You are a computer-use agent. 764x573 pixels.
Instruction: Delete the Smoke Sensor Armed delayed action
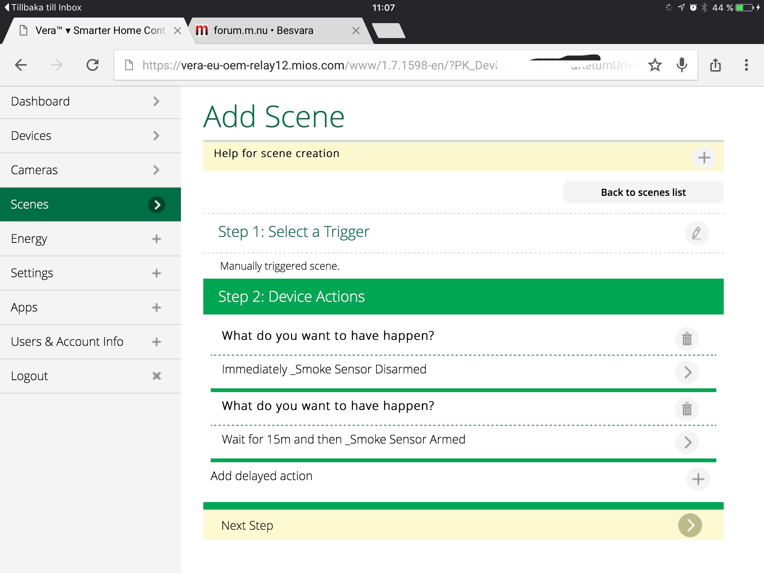click(x=687, y=409)
